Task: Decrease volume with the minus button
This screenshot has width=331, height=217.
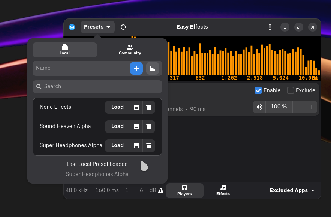Action: coord(299,107)
